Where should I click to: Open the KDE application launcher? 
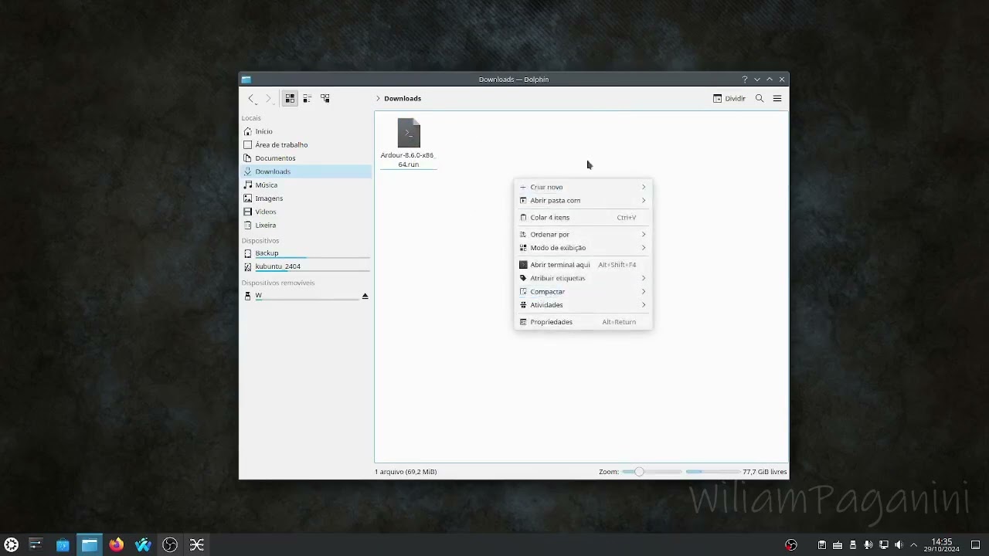[12, 545]
